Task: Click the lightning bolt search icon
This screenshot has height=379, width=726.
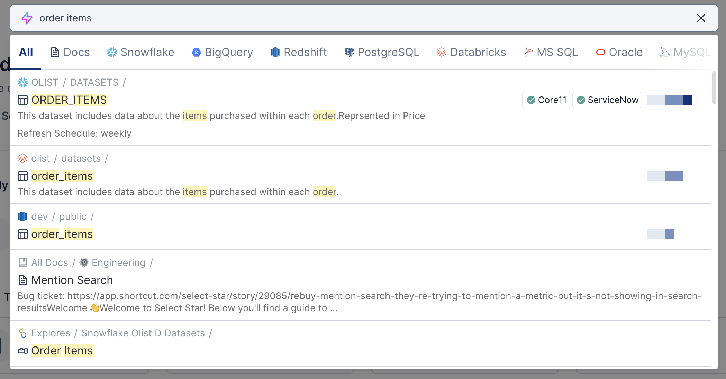Action: pos(27,18)
